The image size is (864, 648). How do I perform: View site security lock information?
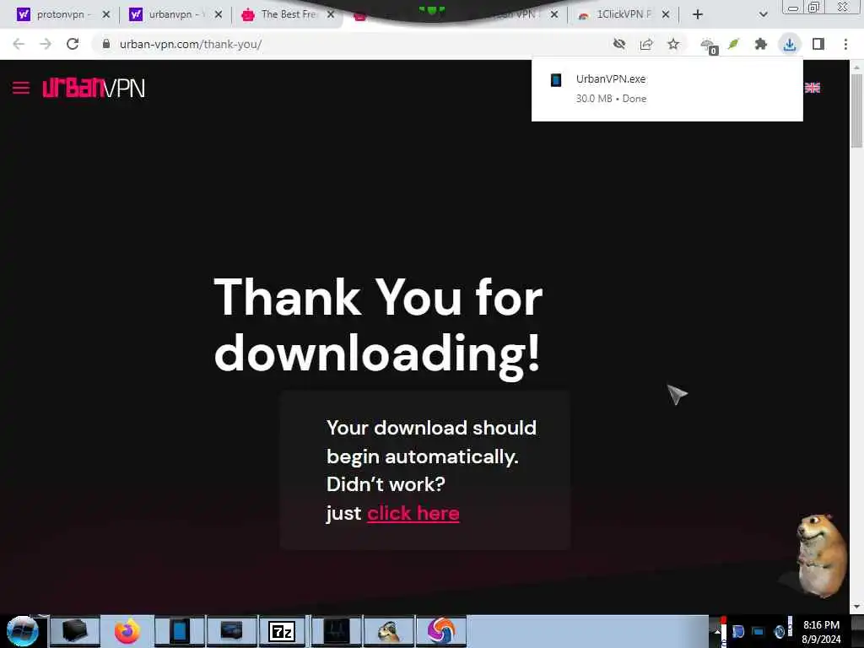click(x=105, y=44)
